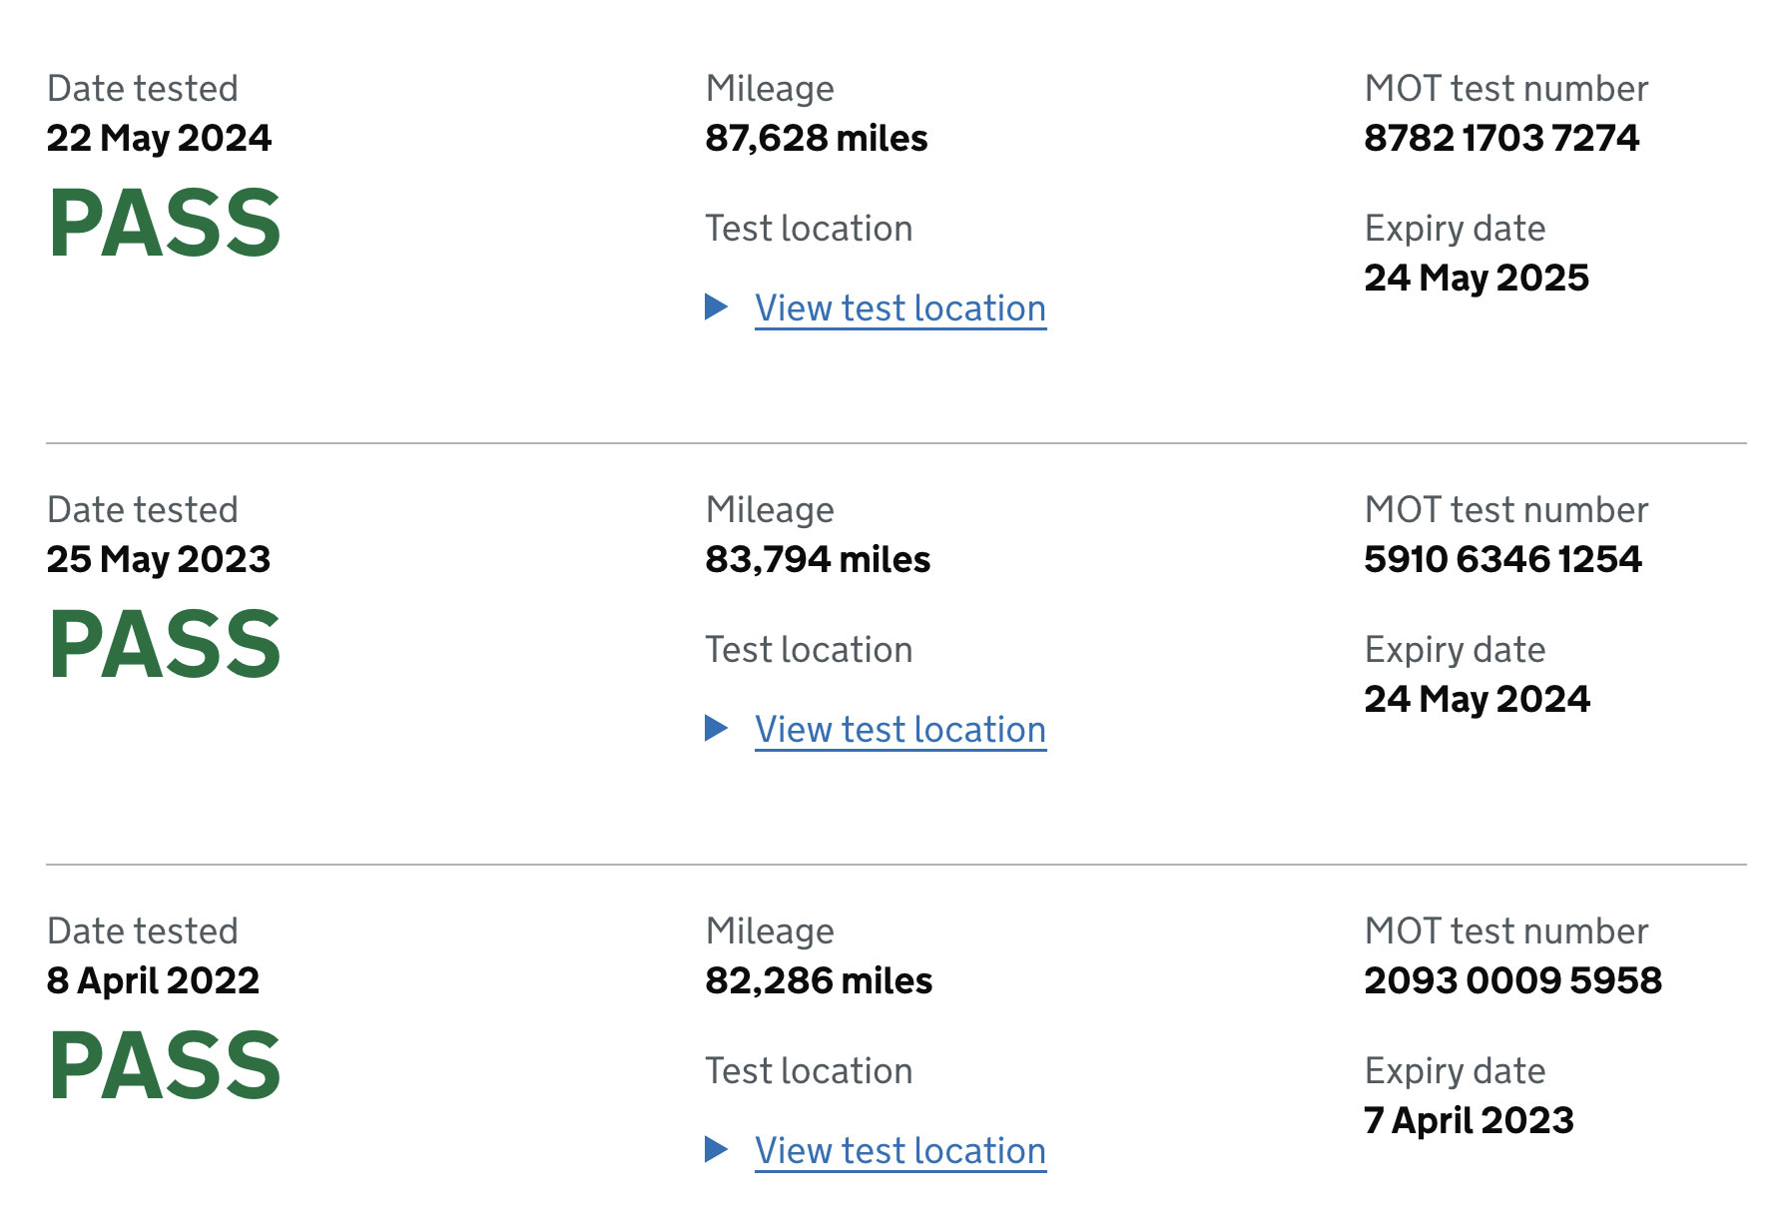1791x1224 pixels.
Task: Click the expiry date 7 April 2023
Action: (x=1470, y=1120)
